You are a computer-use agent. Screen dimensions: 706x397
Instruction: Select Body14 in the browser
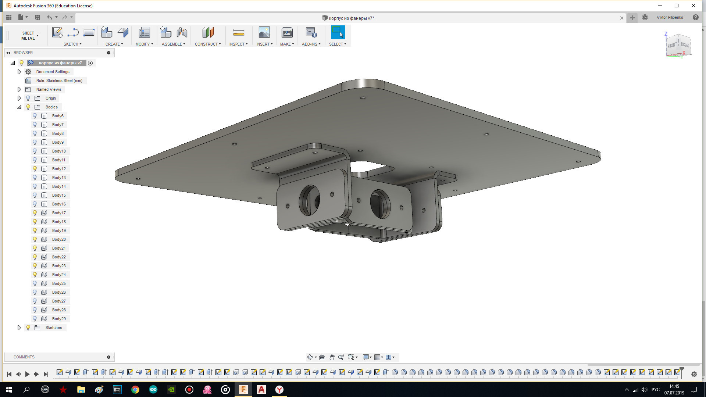point(59,186)
